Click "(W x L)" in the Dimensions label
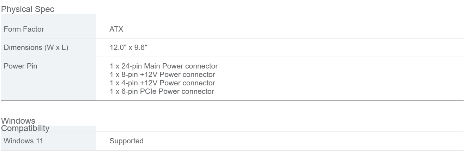465x156 pixels. pyautogui.click(x=56, y=48)
